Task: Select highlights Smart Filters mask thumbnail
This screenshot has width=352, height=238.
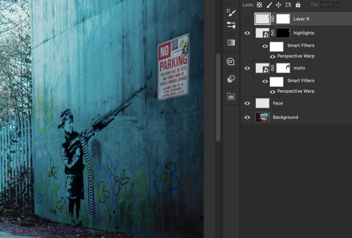Action: pyautogui.click(x=276, y=47)
